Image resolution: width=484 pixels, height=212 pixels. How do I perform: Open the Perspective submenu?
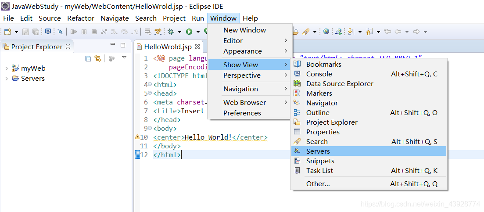point(249,75)
